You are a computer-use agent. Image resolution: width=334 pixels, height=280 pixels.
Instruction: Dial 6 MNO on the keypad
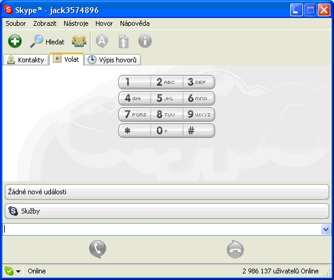tap(199, 98)
